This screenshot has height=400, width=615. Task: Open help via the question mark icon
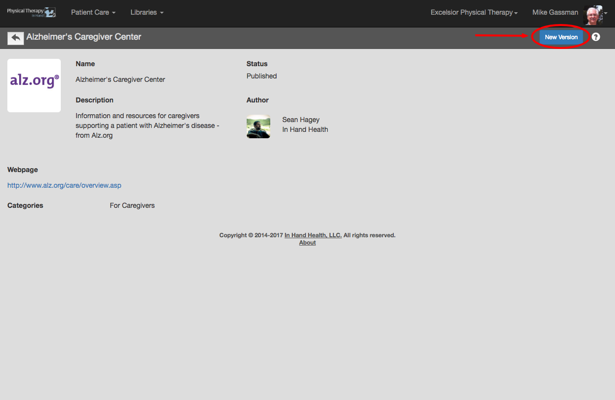pos(595,37)
